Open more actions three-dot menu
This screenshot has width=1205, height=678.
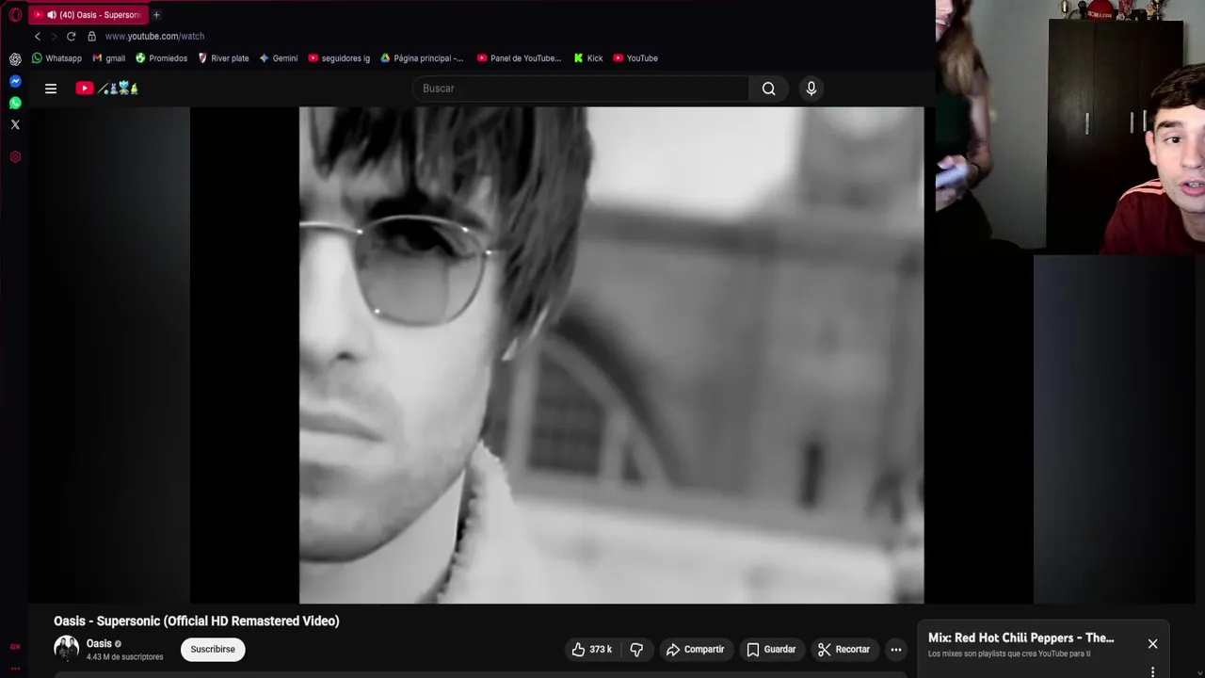tap(896, 650)
